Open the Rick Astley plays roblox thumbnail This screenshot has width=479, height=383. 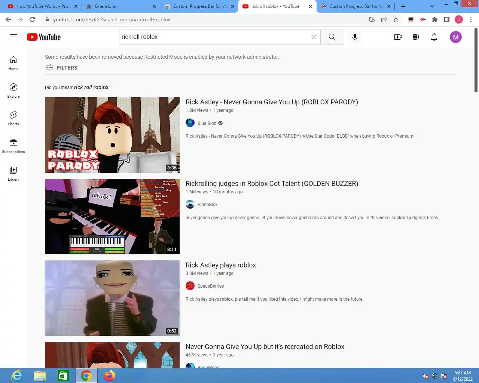(x=112, y=298)
